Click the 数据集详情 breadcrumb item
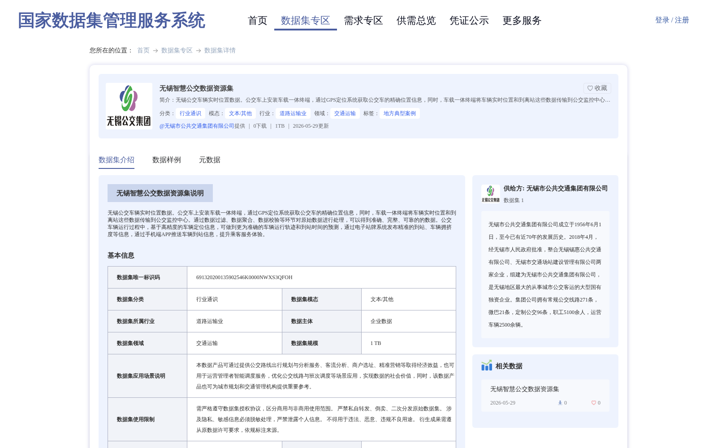 (220, 50)
